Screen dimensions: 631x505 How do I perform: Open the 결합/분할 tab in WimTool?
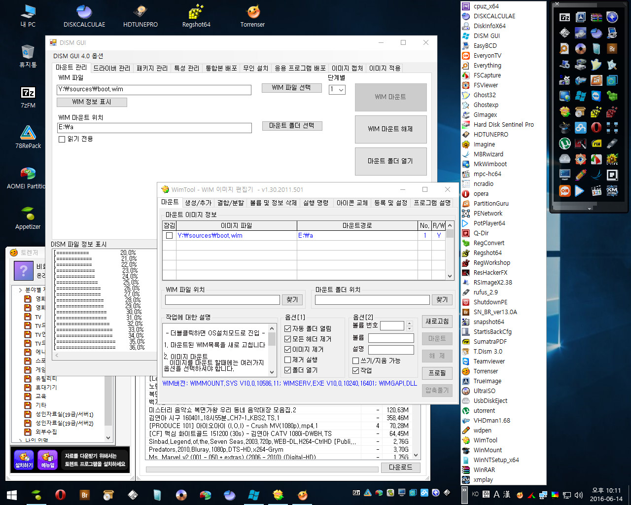tap(231, 203)
